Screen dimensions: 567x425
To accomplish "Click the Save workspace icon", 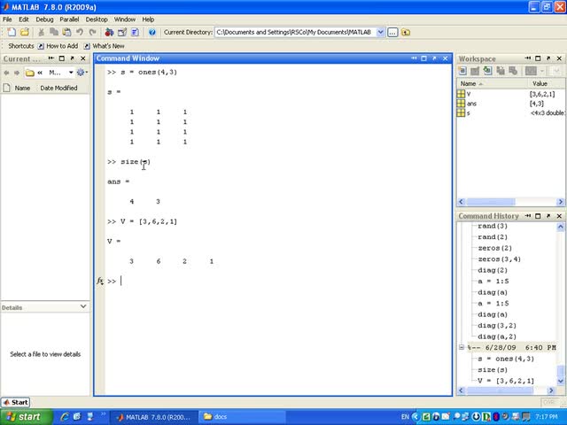I will pyautogui.click(x=500, y=71).
